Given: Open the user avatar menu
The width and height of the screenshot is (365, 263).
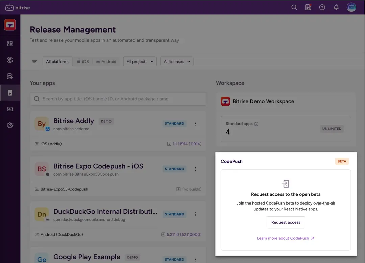Looking at the screenshot, I should 351,7.
